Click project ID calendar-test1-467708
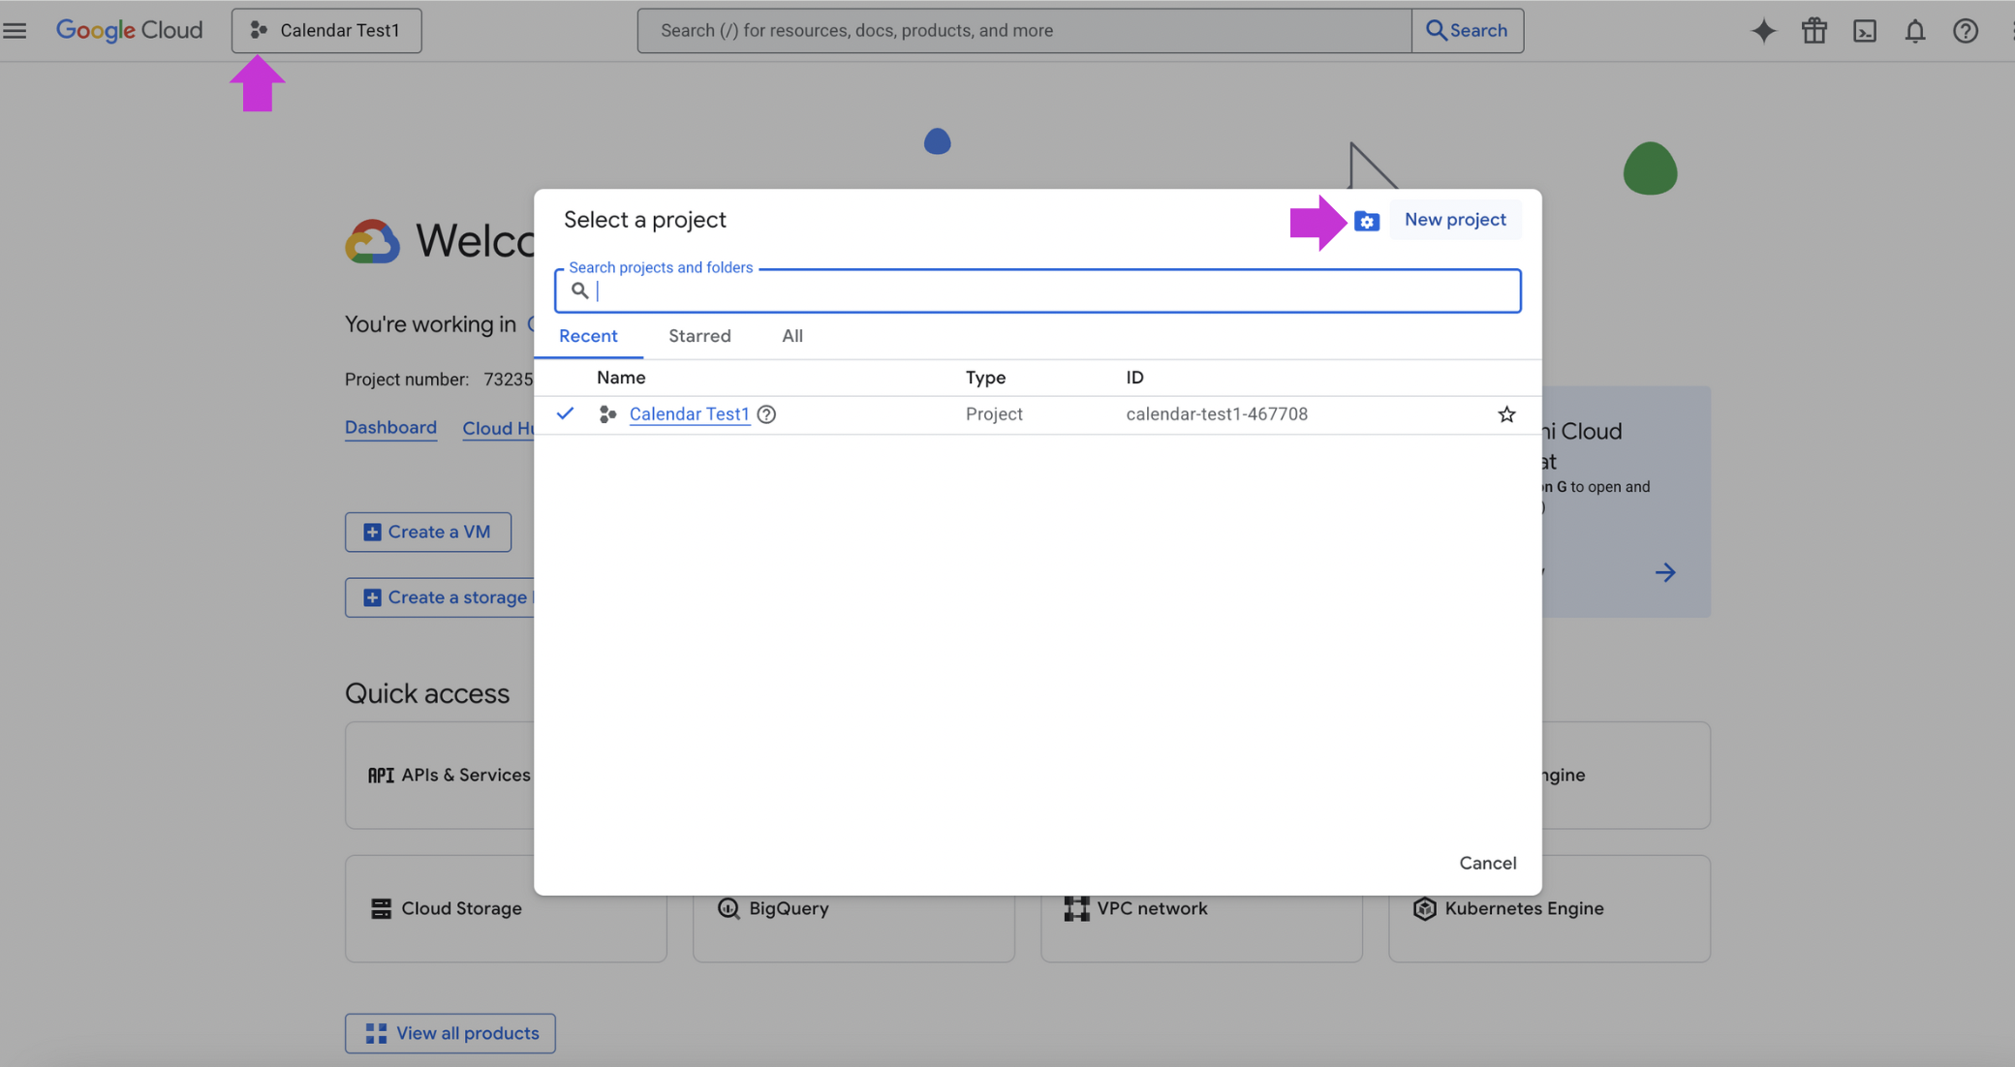Image resolution: width=2015 pixels, height=1067 pixels. (x=1216, y=414)
